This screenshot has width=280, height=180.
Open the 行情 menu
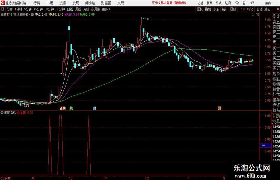37,3
